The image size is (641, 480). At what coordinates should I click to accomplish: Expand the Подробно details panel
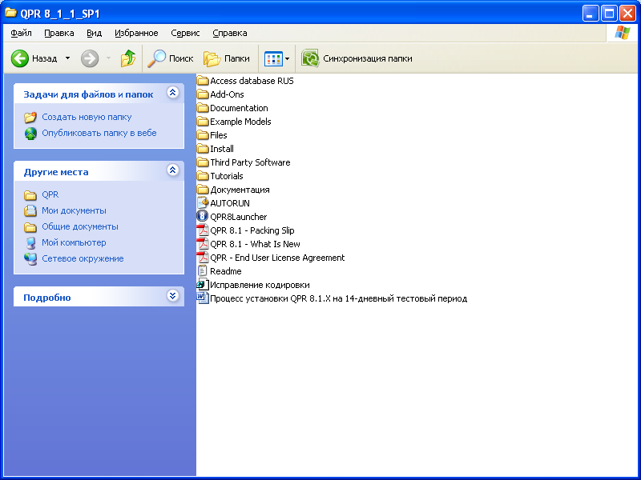172,295
